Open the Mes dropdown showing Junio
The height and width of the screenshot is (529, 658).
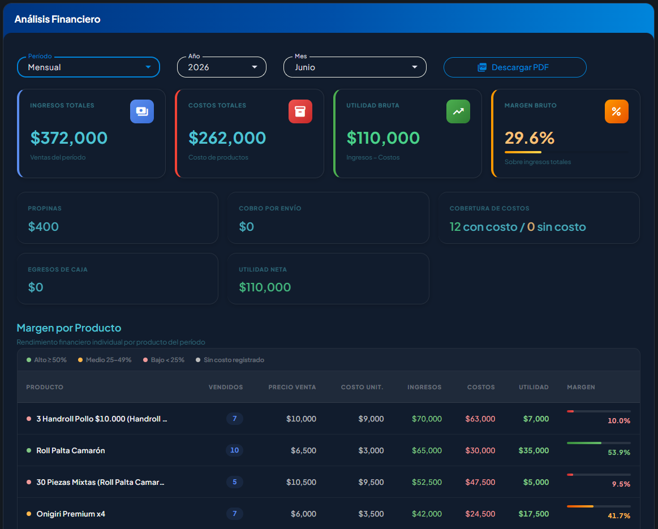click(355, 67)
